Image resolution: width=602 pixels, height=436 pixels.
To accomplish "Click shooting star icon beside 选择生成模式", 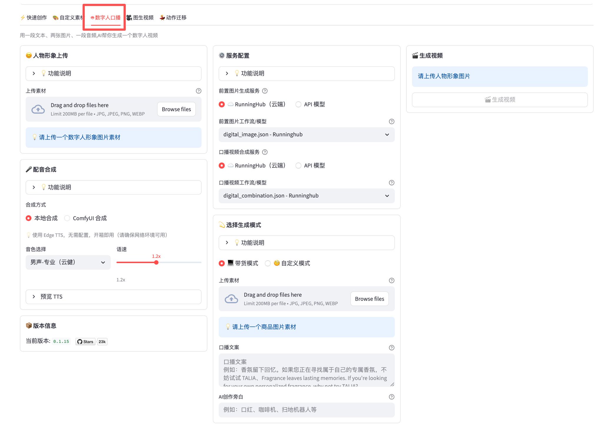I will [x=222, y=225].
